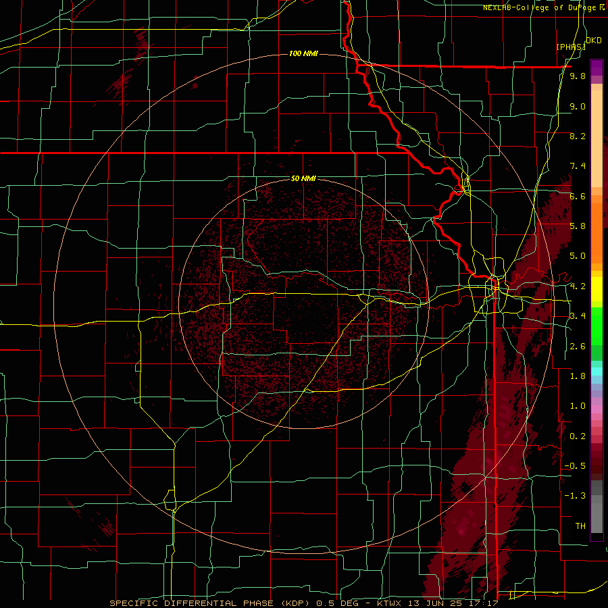The image size is (608, 608).
Task: Click the 2.6 value on the color scale
Action: (x=578, y=346)
